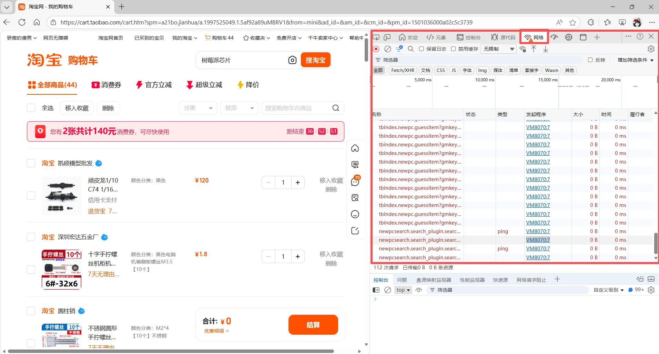Open search within network requests

coord(410,49)
